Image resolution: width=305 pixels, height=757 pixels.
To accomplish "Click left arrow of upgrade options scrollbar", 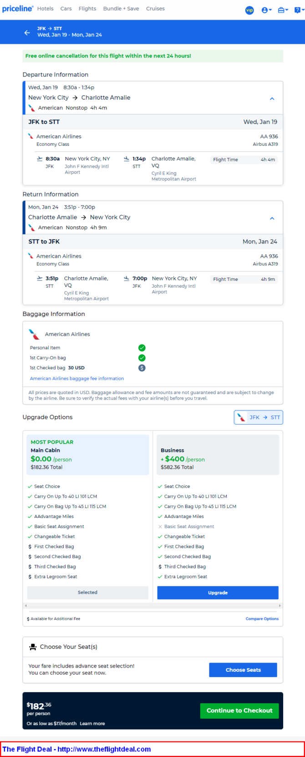I will 25,606.
